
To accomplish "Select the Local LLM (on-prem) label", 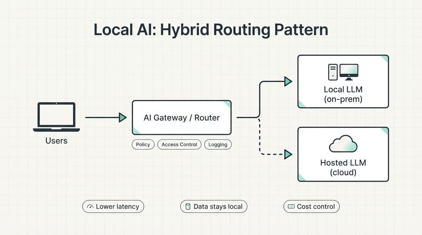I will (343, 94).
